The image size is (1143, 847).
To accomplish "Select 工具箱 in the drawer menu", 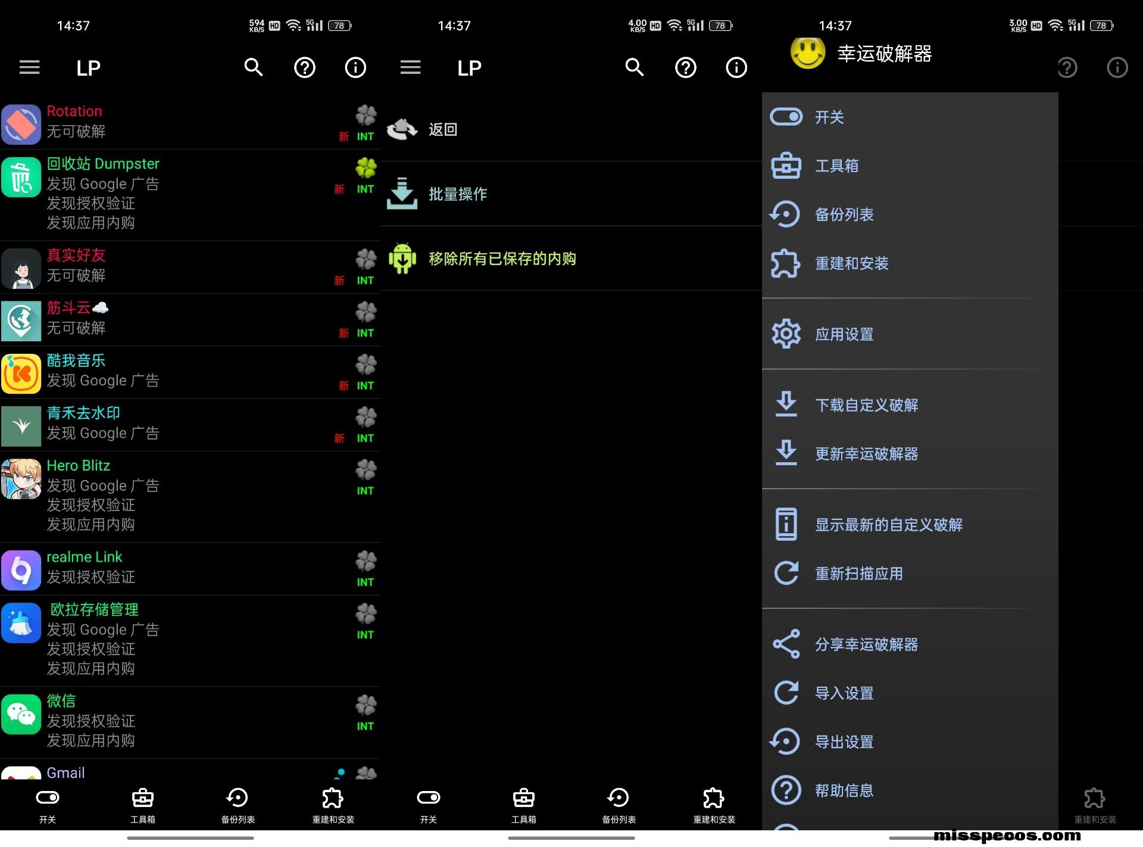I will (910, 166).
